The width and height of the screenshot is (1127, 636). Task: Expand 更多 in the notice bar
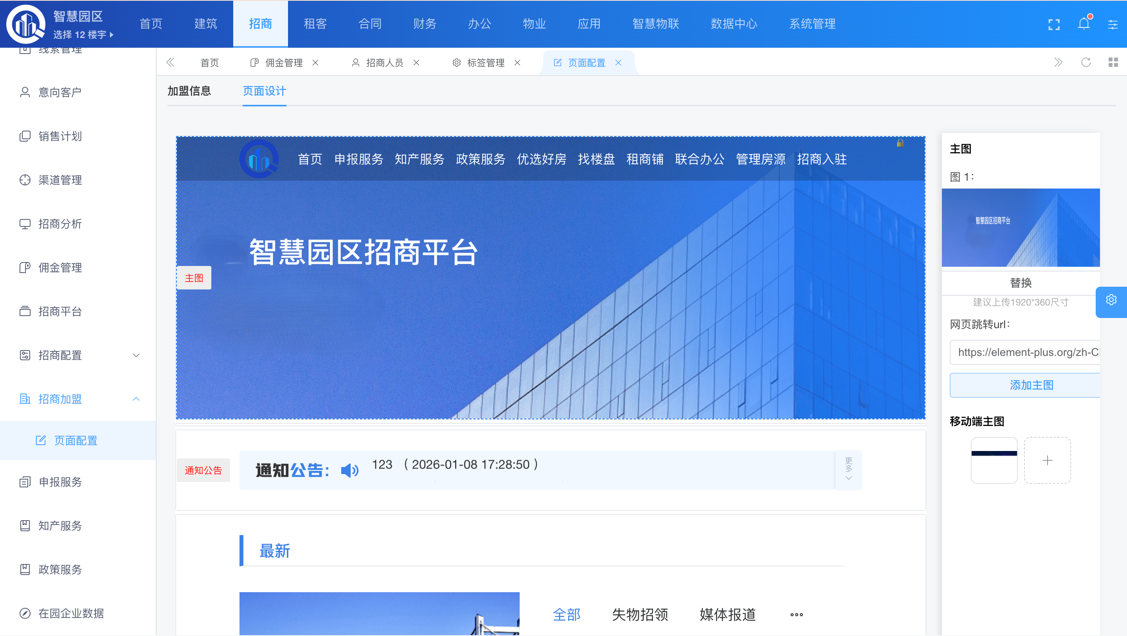point(848,469)
